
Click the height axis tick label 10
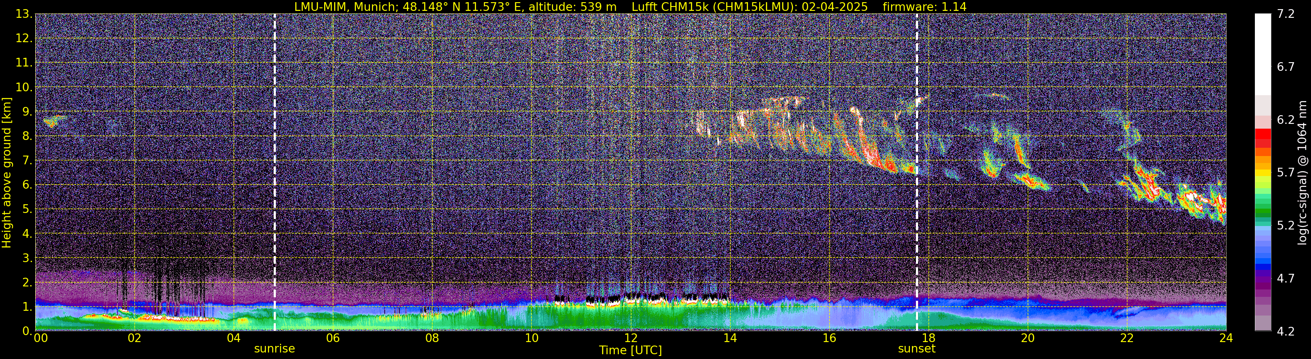[23, 87]
